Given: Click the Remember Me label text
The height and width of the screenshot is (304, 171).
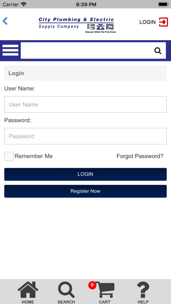Looking at the screenshot, I should click(x=34, y=156).
